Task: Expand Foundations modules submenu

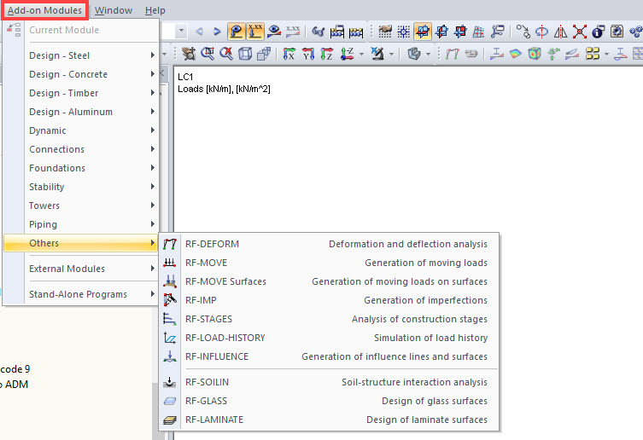Action: (81, 168)
